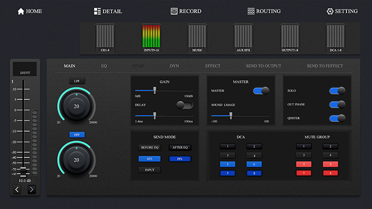Click the HPF frequency knob
Image resolution: width=372 pixels, height=209 pixels.
[x=76, y=160]
